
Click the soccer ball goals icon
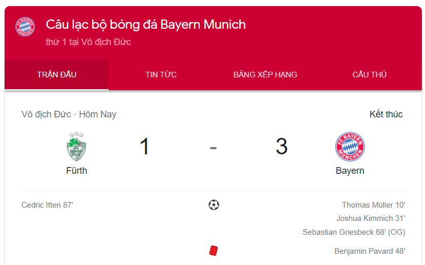pyautogui.click(x=214, y=205)
